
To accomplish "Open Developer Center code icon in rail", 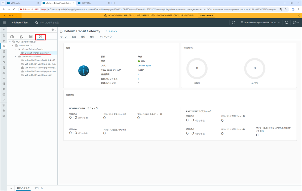I will [x=4, y=78].
